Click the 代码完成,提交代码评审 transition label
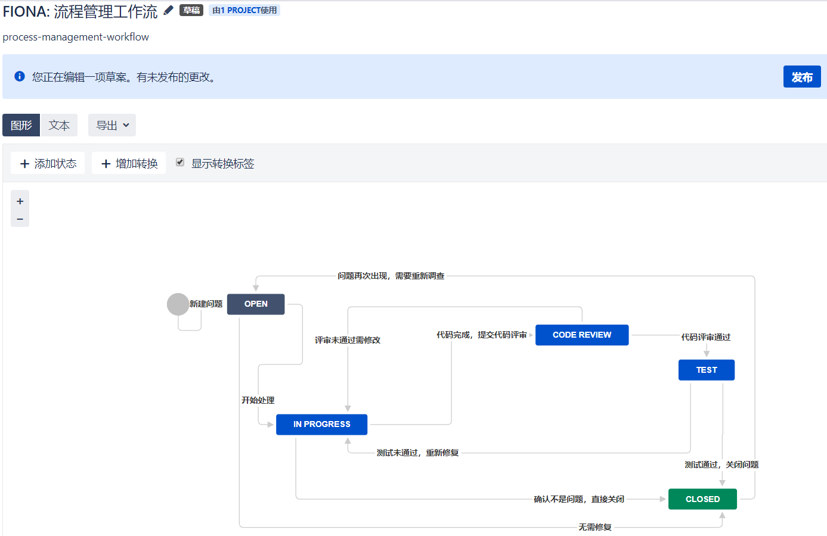Viewport: 827px width, 536px height. pyautogui.click(x=482, y=335)
